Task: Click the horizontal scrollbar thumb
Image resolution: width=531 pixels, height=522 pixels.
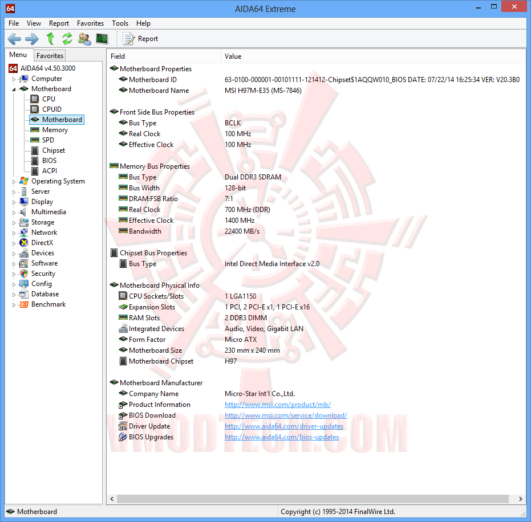Action: (313, 499)
